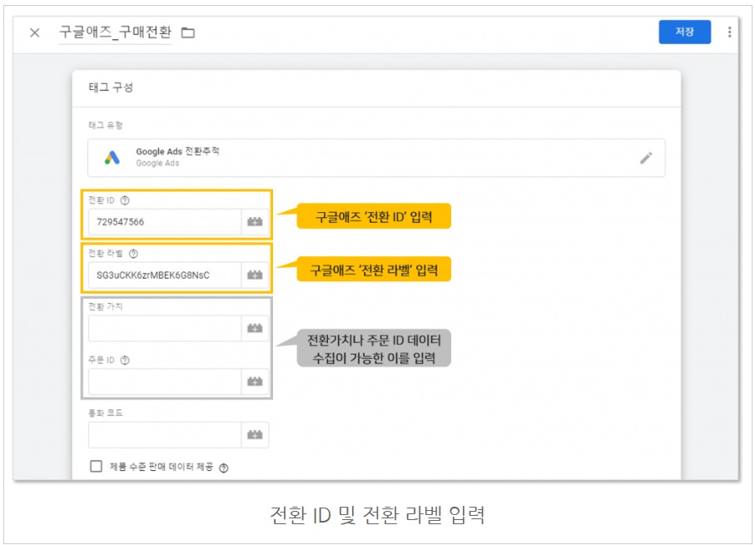The height and width of the screenshot is (545, 755).
Task: Insert variable into 통화 코드 field
Action: coord(255,435)
